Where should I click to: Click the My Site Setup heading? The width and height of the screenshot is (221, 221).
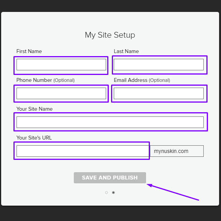(x=110, y=35)
